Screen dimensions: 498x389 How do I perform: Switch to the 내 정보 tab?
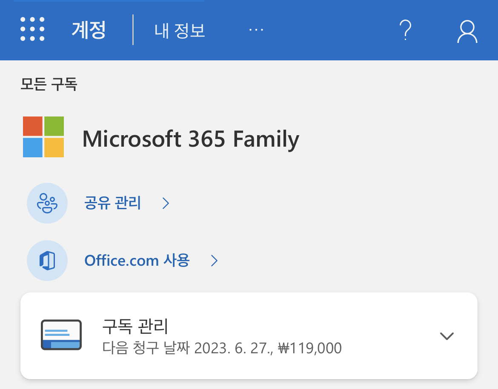point(180,31)
